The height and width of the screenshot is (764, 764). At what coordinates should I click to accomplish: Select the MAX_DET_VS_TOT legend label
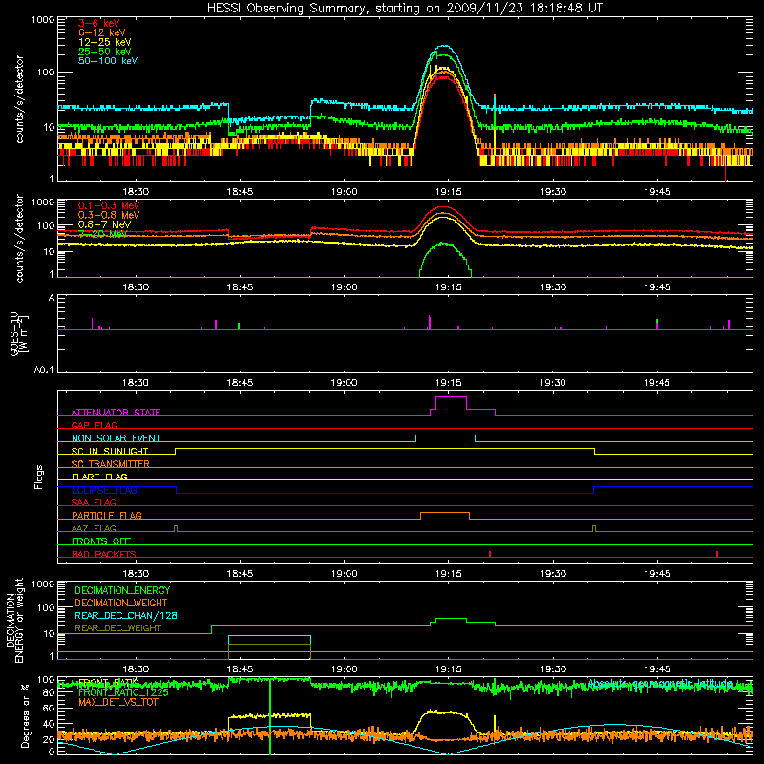[117, 702]
